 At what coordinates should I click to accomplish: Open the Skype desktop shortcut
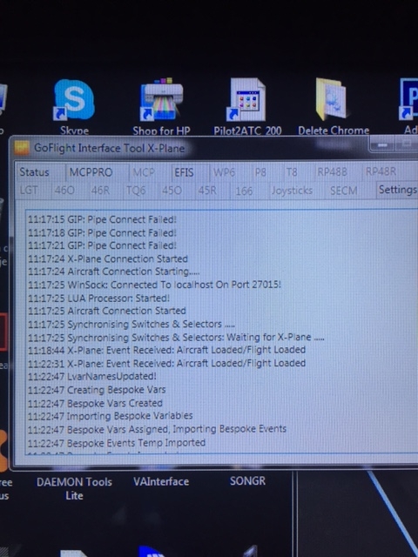(x=74, y=105)
